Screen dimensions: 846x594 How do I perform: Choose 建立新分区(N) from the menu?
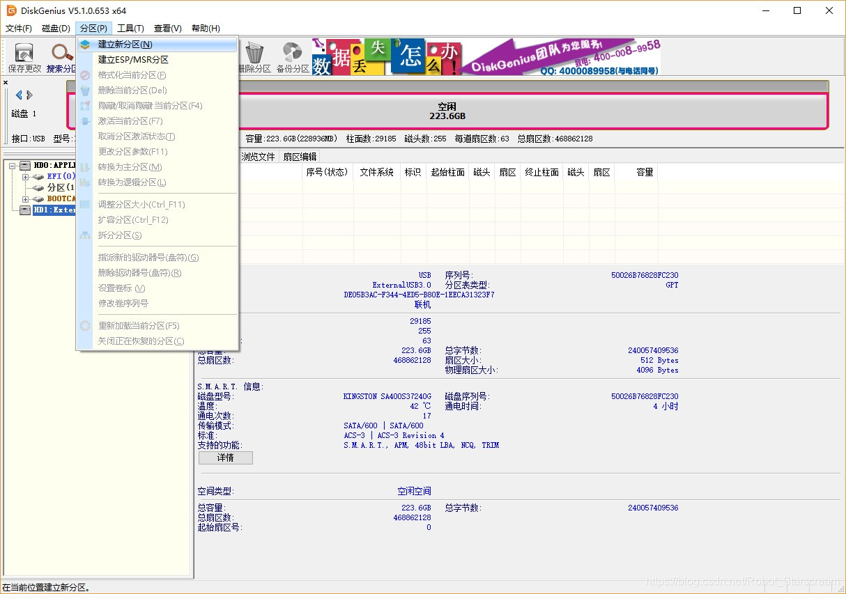pyautogui.click(x=157, y=45)
